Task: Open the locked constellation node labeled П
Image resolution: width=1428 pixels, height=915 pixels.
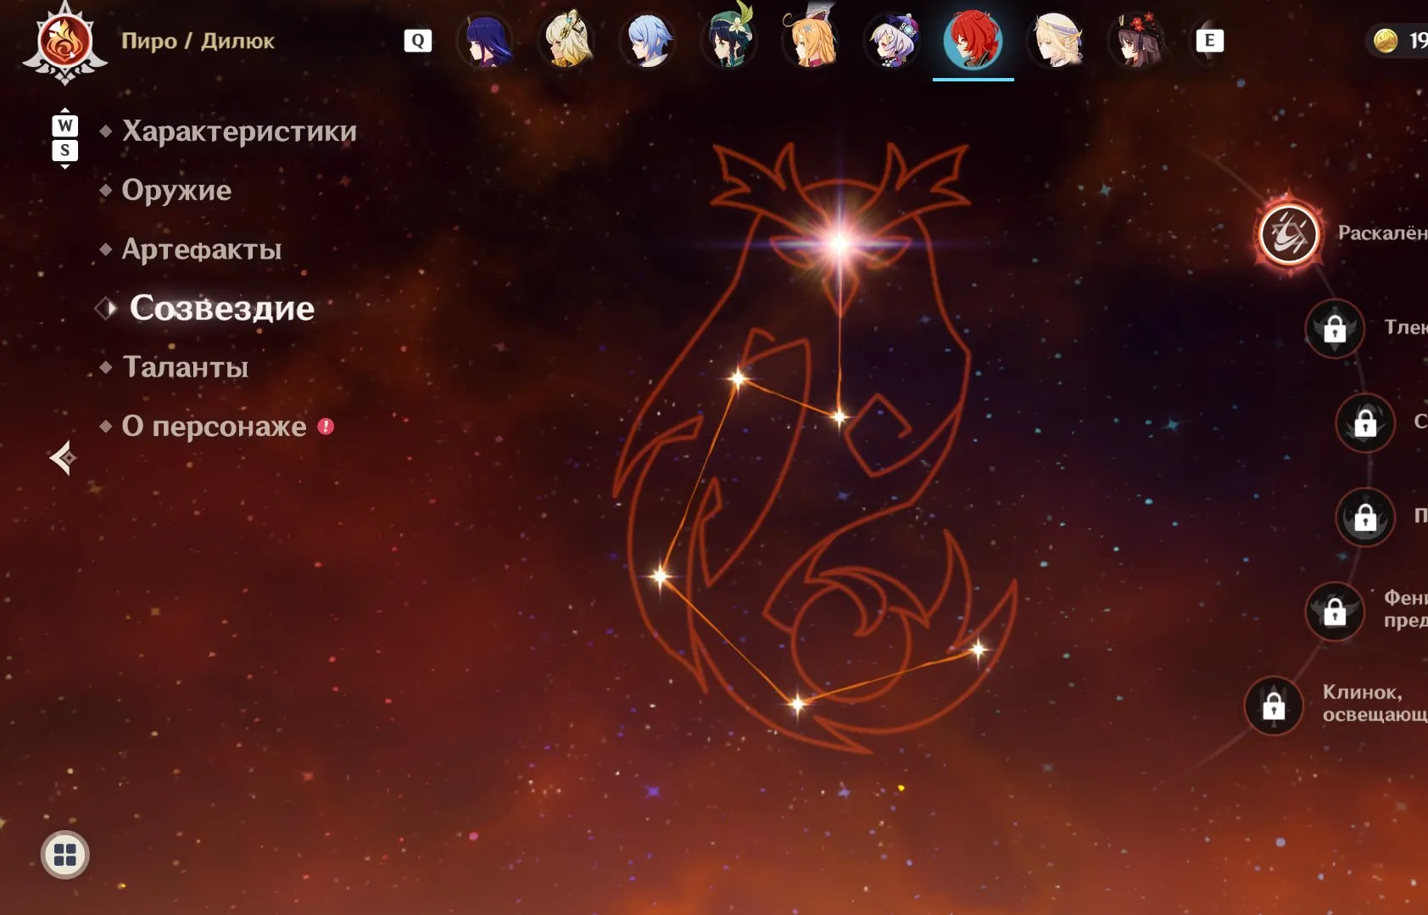Action: [1365, 516]
